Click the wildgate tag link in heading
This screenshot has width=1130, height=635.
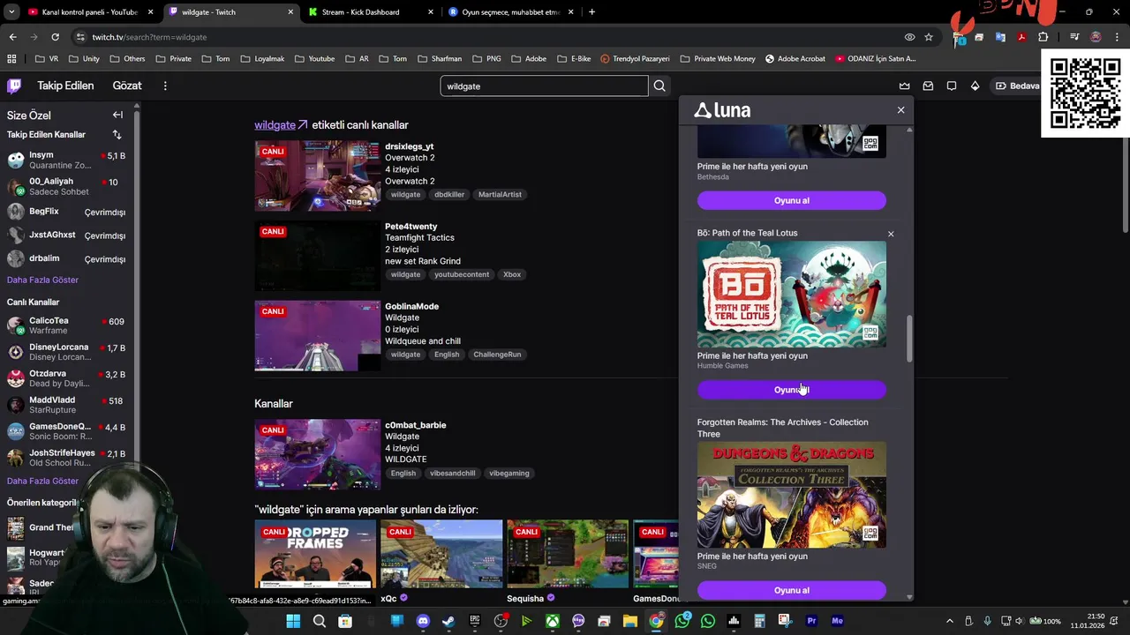coord(281,125)
